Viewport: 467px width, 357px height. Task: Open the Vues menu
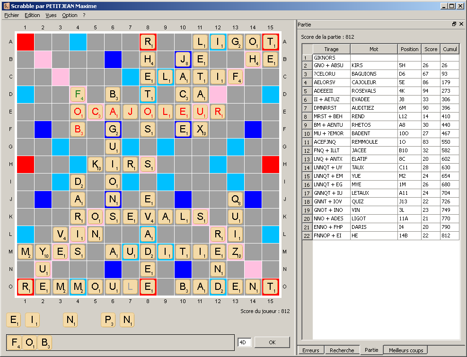click(51, 15)
